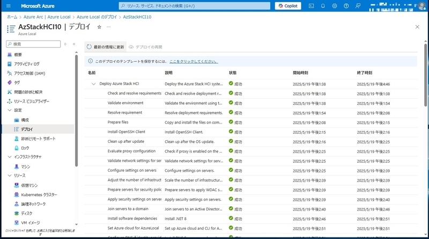This screenshot has width=429, height=239.
Task: Click ここをクリックしてください template link
Action: (194, 61)
